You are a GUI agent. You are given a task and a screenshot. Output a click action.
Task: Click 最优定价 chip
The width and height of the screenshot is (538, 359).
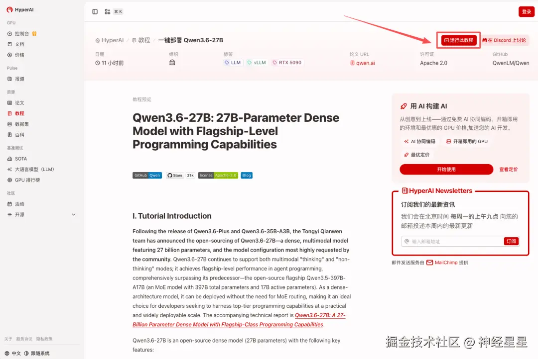[x=417, y=155]
